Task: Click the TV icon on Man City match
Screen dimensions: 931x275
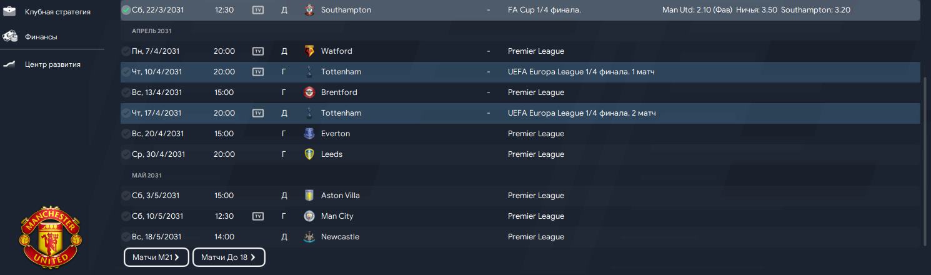Action: click(258, 216)
